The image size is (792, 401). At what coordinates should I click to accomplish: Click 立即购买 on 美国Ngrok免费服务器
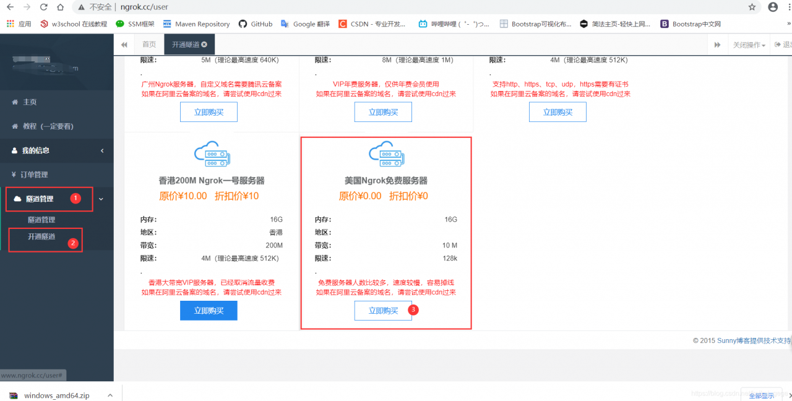tap(382, 310)
